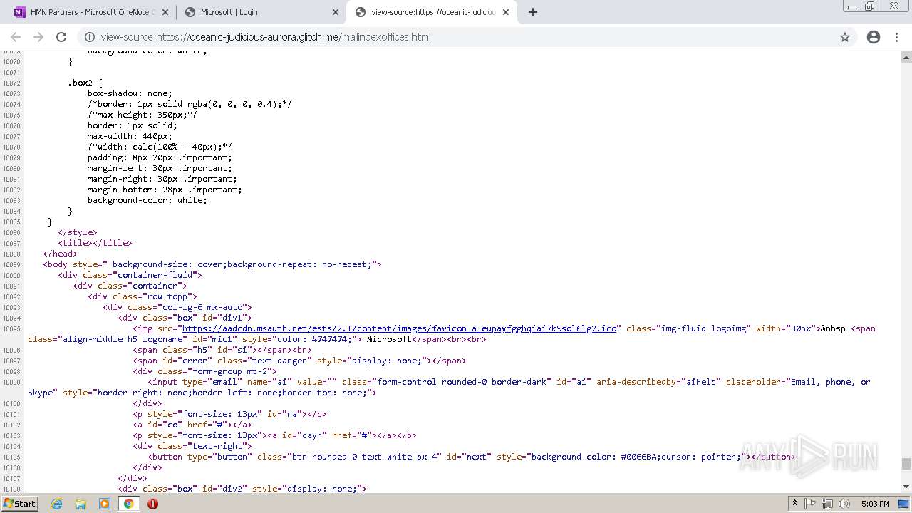912x513 pixels.
Task: Click the div class="container-fluid" line
Action: 130,275
